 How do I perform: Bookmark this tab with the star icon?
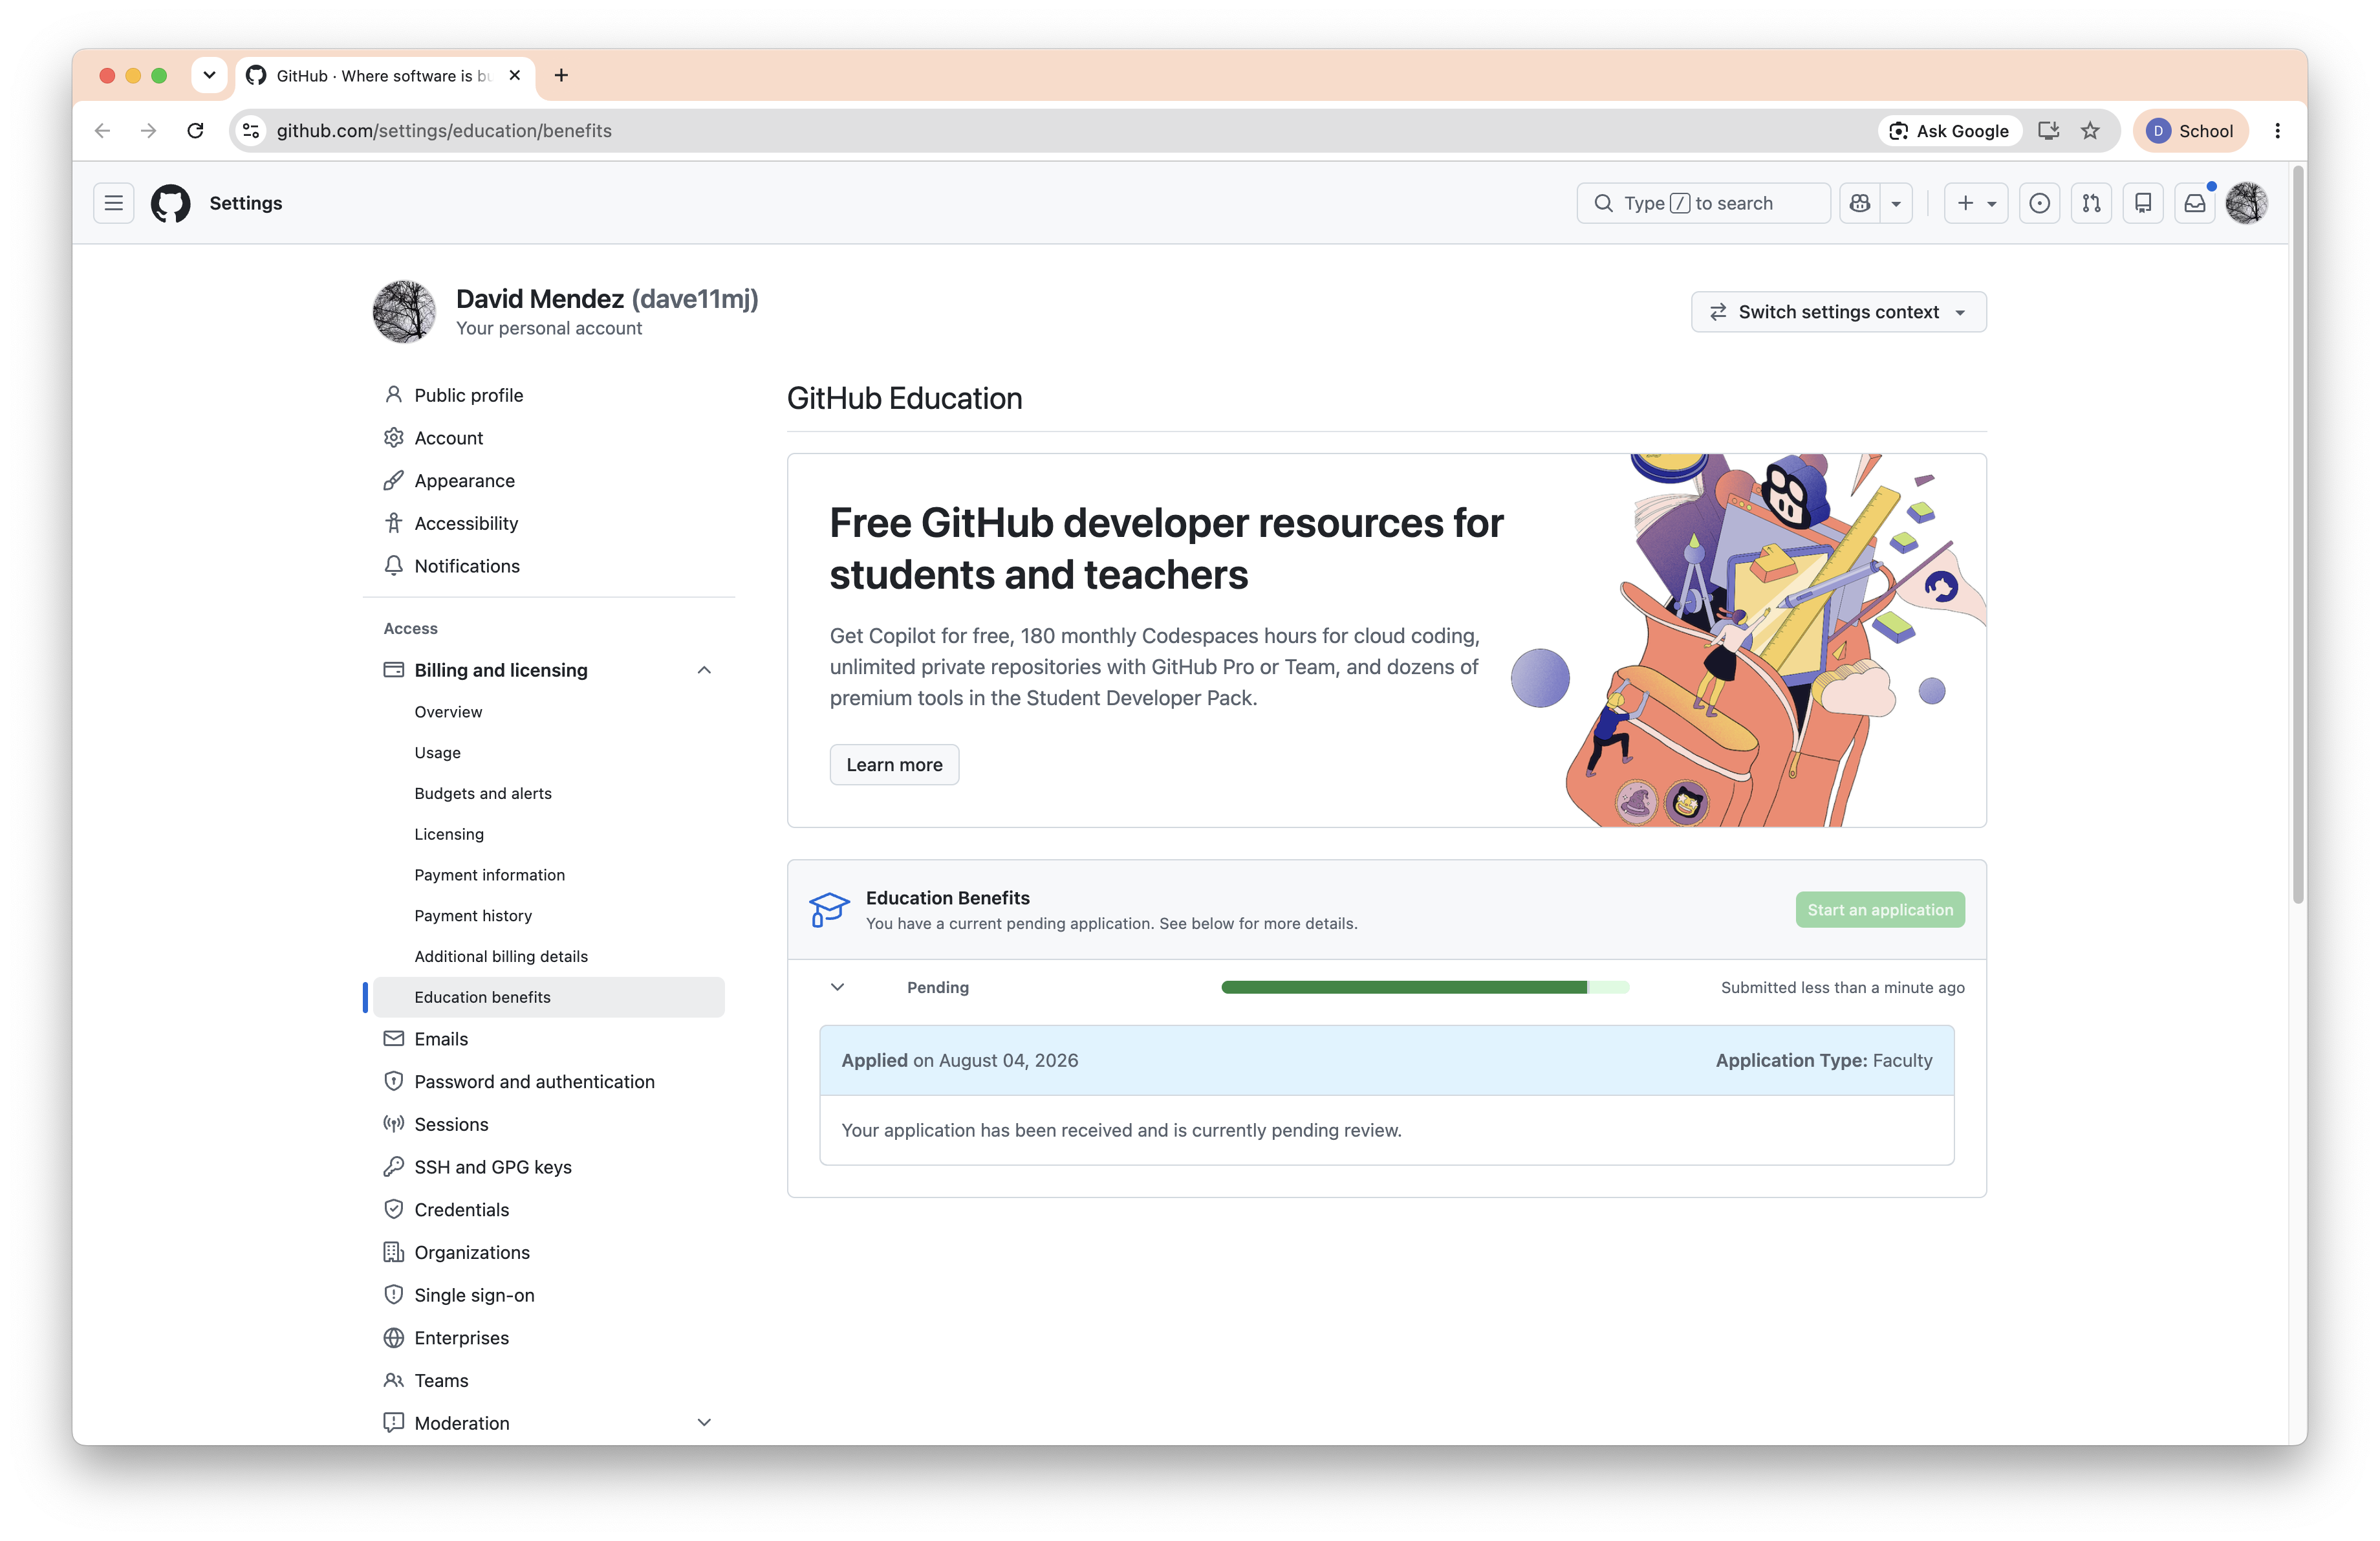point(2090,131)
